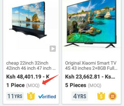Click the '5 Pieces' minimum order text

click(x=76, y=85)
